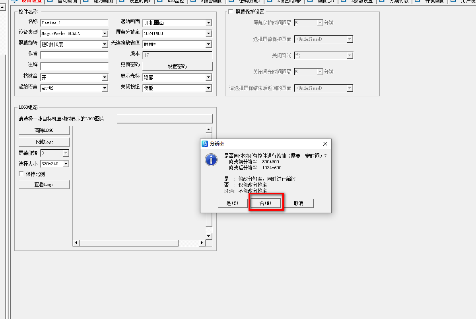The width and height of the screenshot is (476, 319).
Task: Open the 选择大小 320*240 dropdown
Action: pyautogui.click(x=66, y=164)
